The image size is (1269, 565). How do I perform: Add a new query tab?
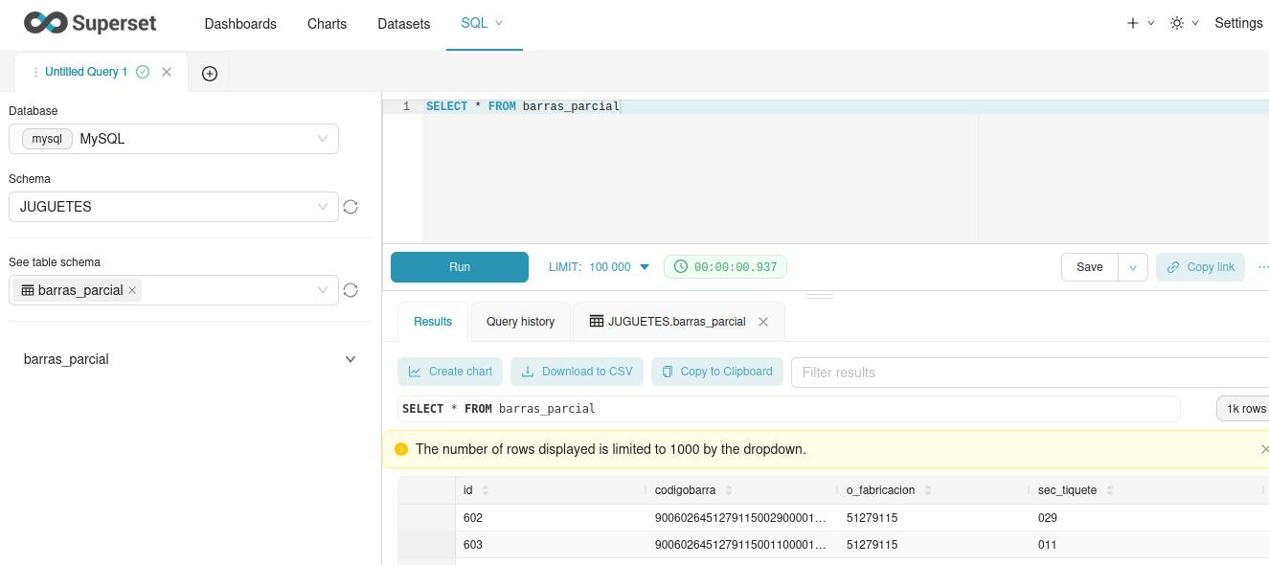[210, 74]
